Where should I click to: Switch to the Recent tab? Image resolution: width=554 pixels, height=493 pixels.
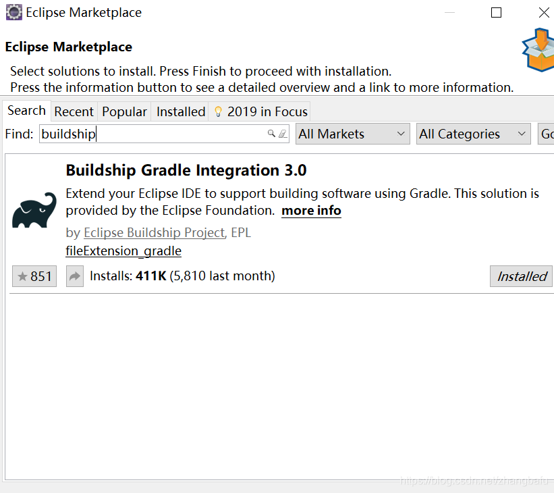(74, 111)
